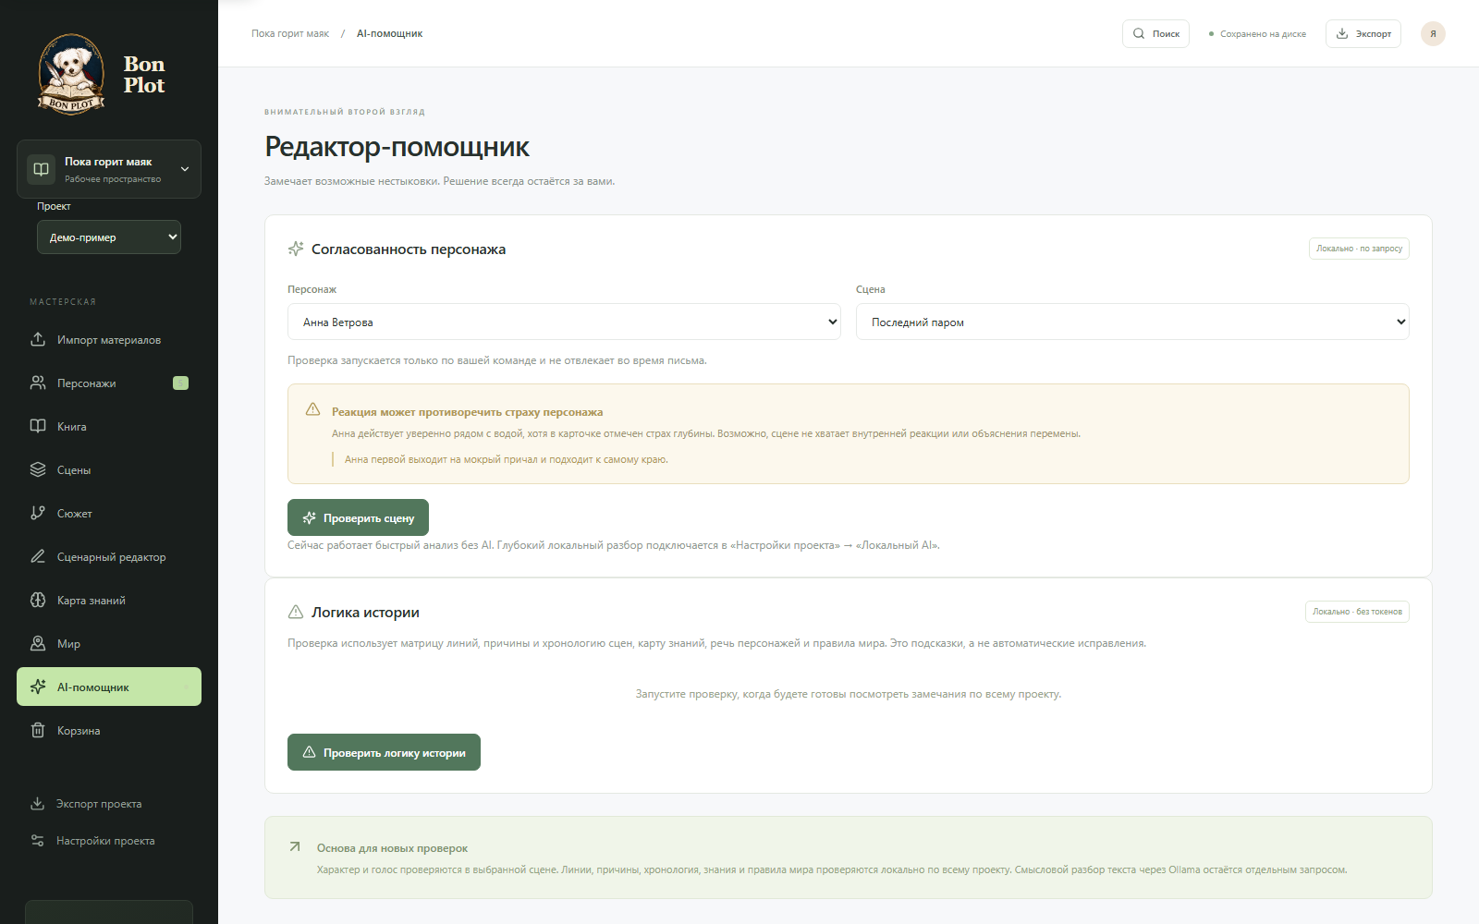Click the Мир sidebar icon
The width and height of the screenshot is (1479, 924).
(38, 643)
